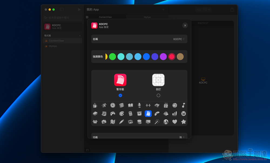Screen dimensions: 270x163
Task: Choose the selected red accent color
Action: [x=172, y=57]
